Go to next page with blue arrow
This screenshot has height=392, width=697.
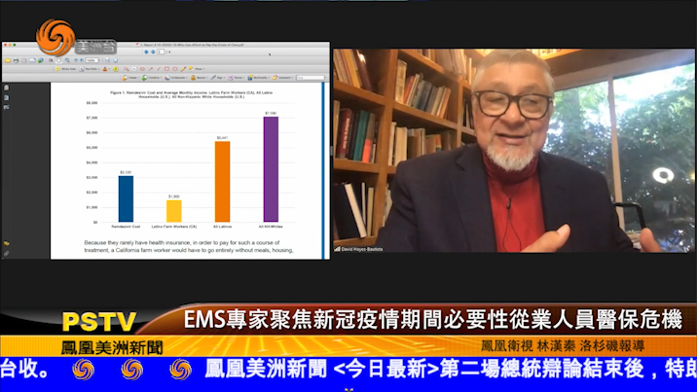pos(153,52)
